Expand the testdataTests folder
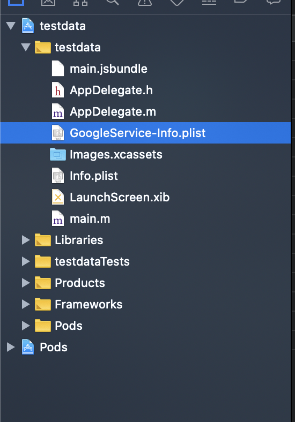 point(26,261)
